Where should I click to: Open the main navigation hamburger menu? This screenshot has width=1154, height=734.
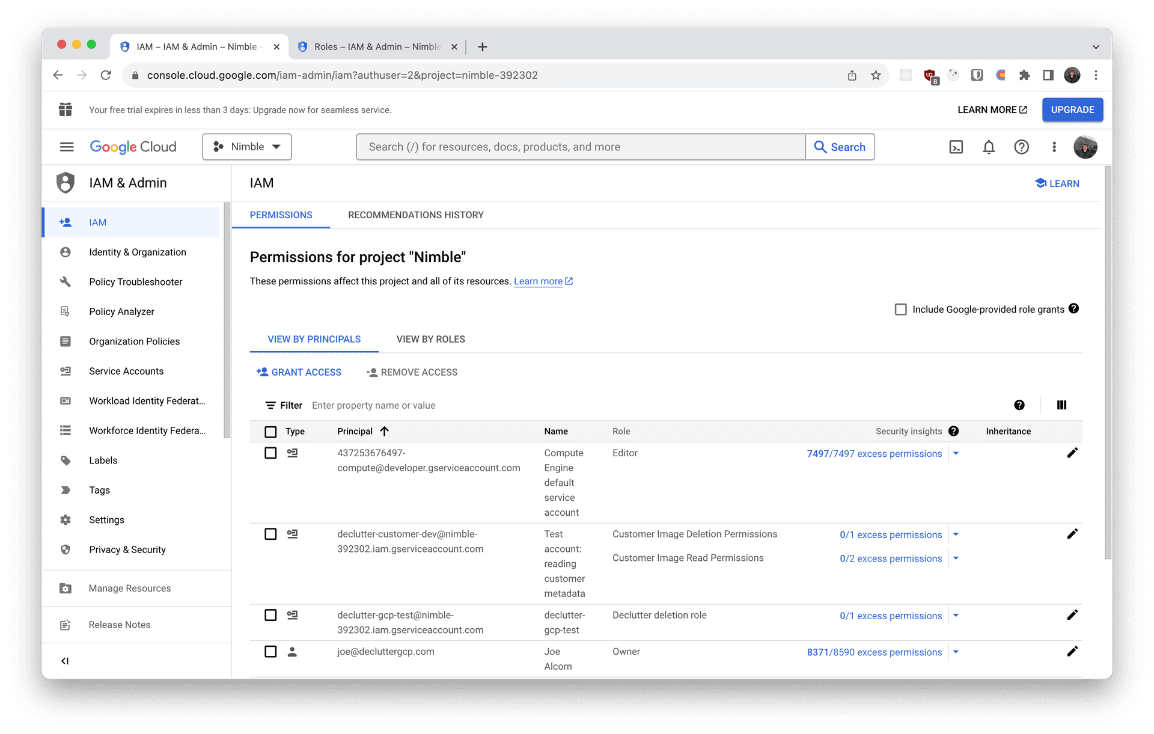pyautogui.click(x=67, y=147)
